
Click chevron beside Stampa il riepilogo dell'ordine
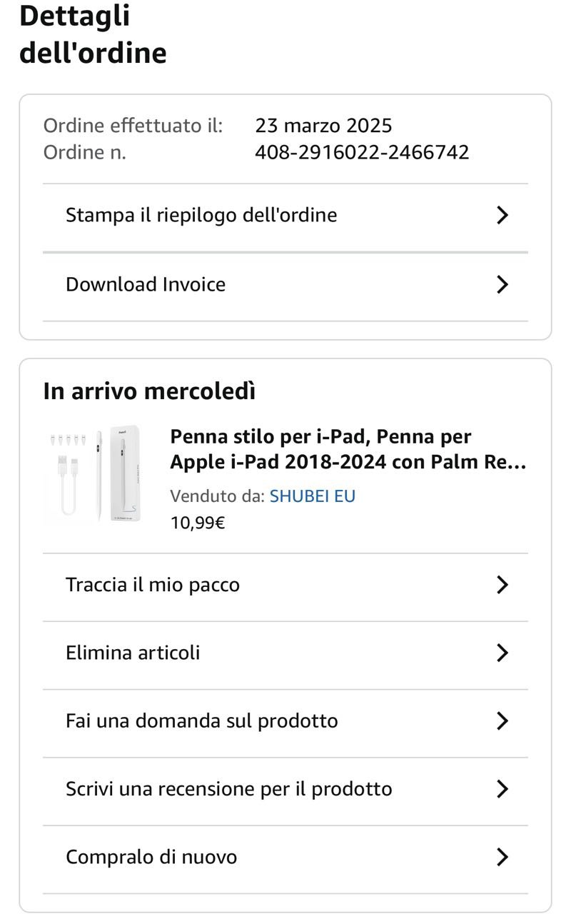(x=502, y=215)
